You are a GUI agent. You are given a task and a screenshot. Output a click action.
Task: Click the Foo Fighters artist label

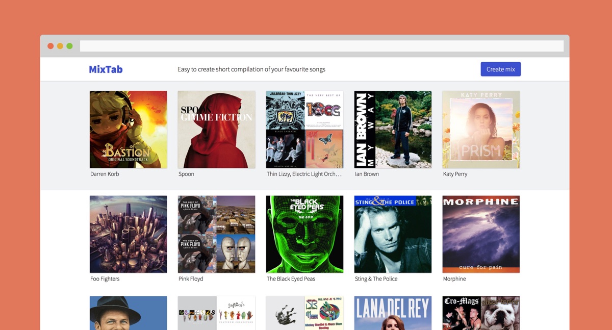coord(105,279)
